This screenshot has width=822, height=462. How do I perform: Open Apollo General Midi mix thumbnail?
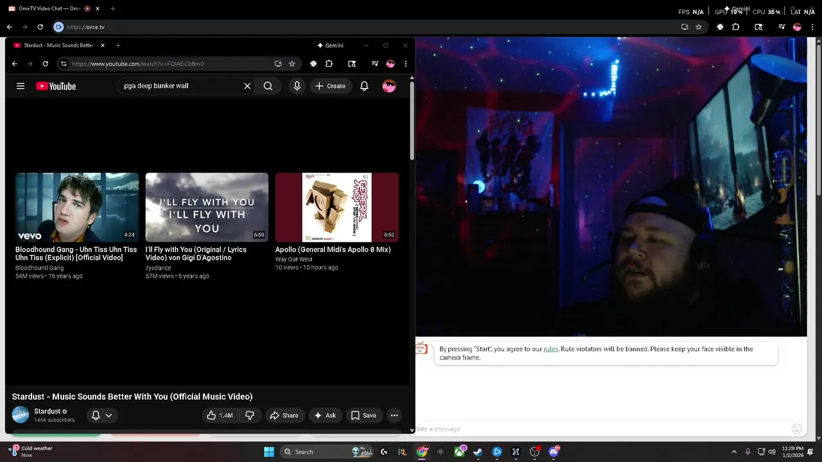coord(337,207)
